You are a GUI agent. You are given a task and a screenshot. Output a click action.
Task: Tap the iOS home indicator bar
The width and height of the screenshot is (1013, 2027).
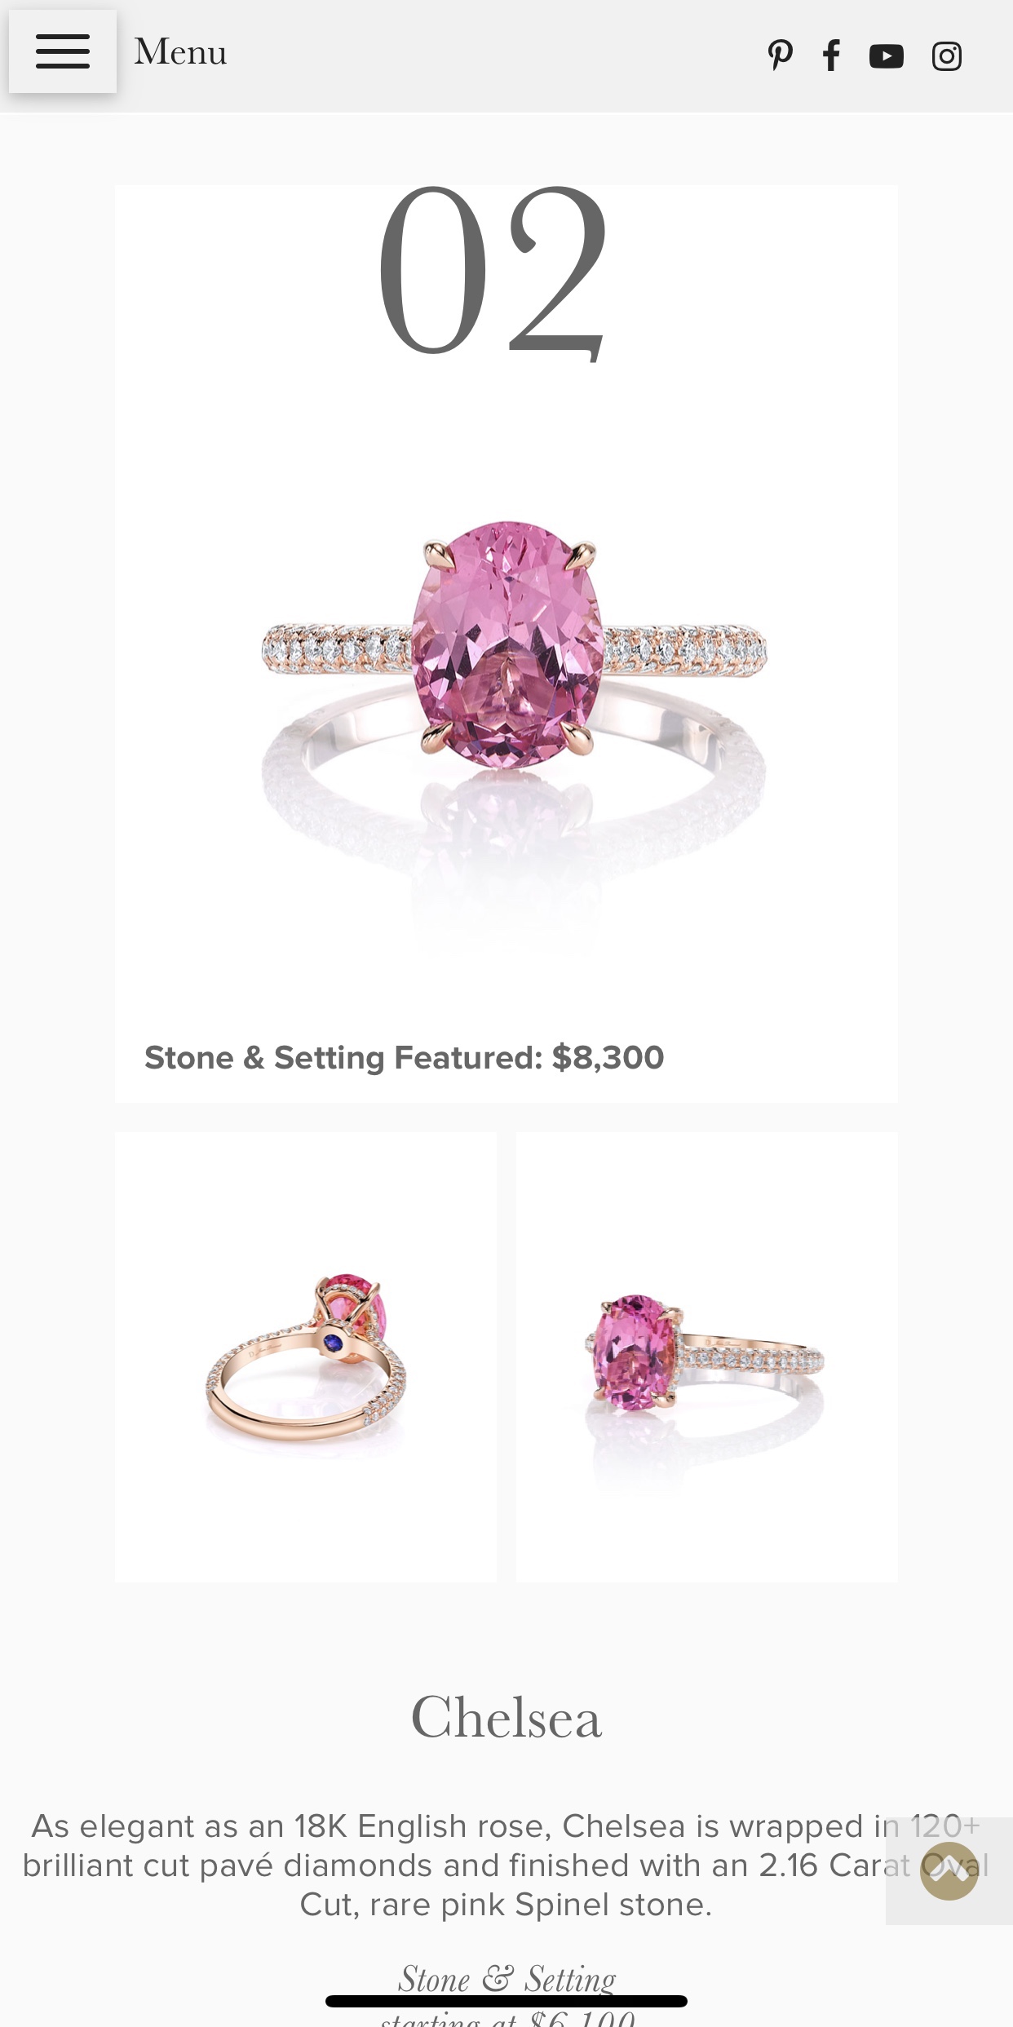pos(506,2001)
